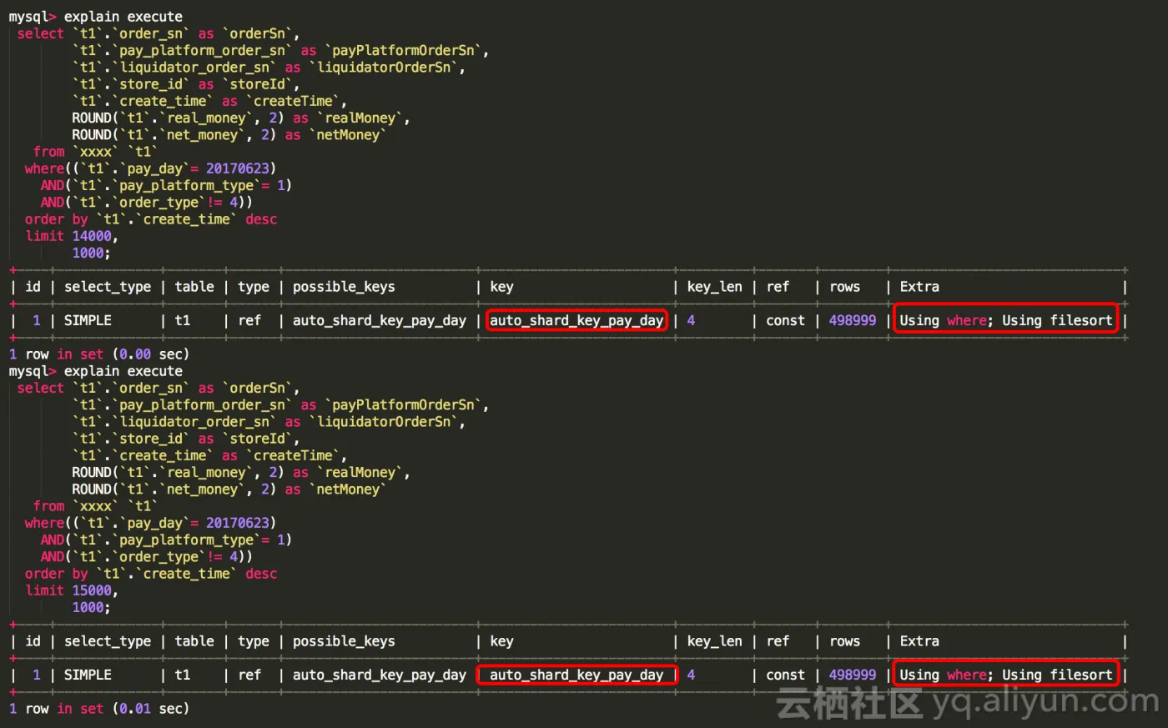Image resolution: width=1168 pixels, height=728 pixels.
Task: Click table name 'xxxx' in the limit 14000 query
Action: pyautogui.click(x=95, y=152)
